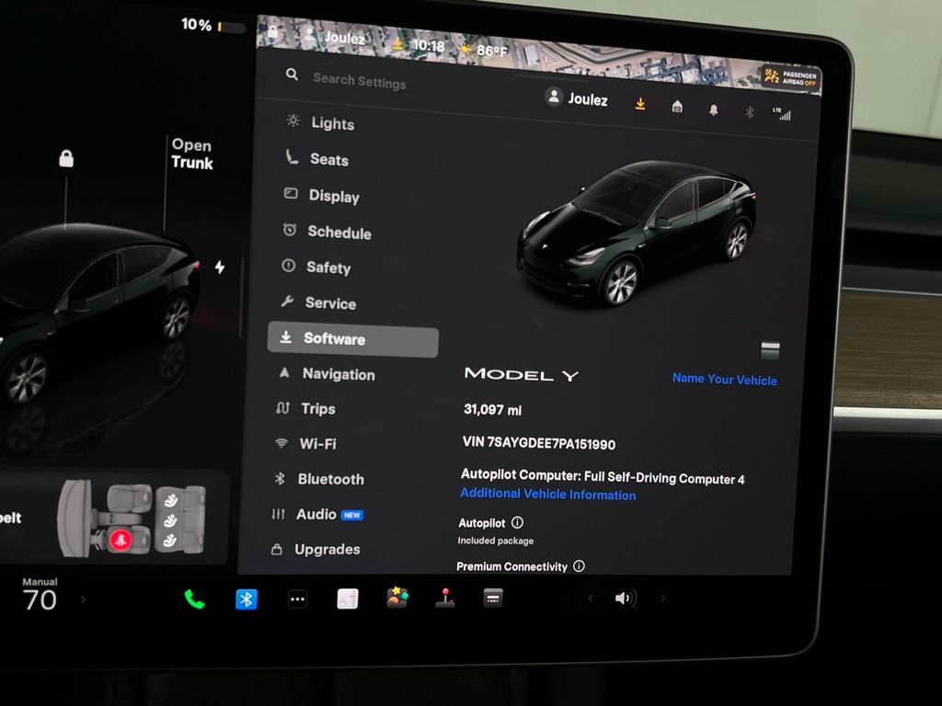This screenshot has height=706, width=942.
Task: Tap the Joulez profile in the top status bar
Action: coord(335,37)
